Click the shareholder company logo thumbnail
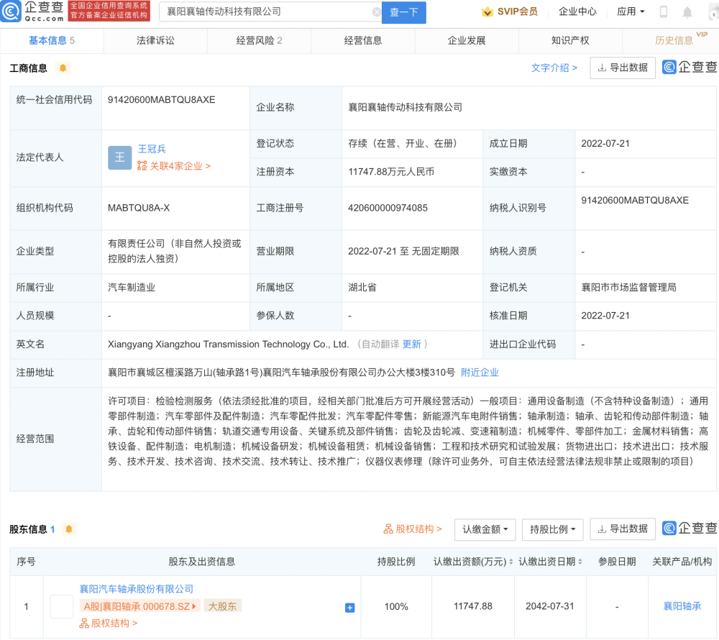The image size is (719, 640). click(61, 606)
